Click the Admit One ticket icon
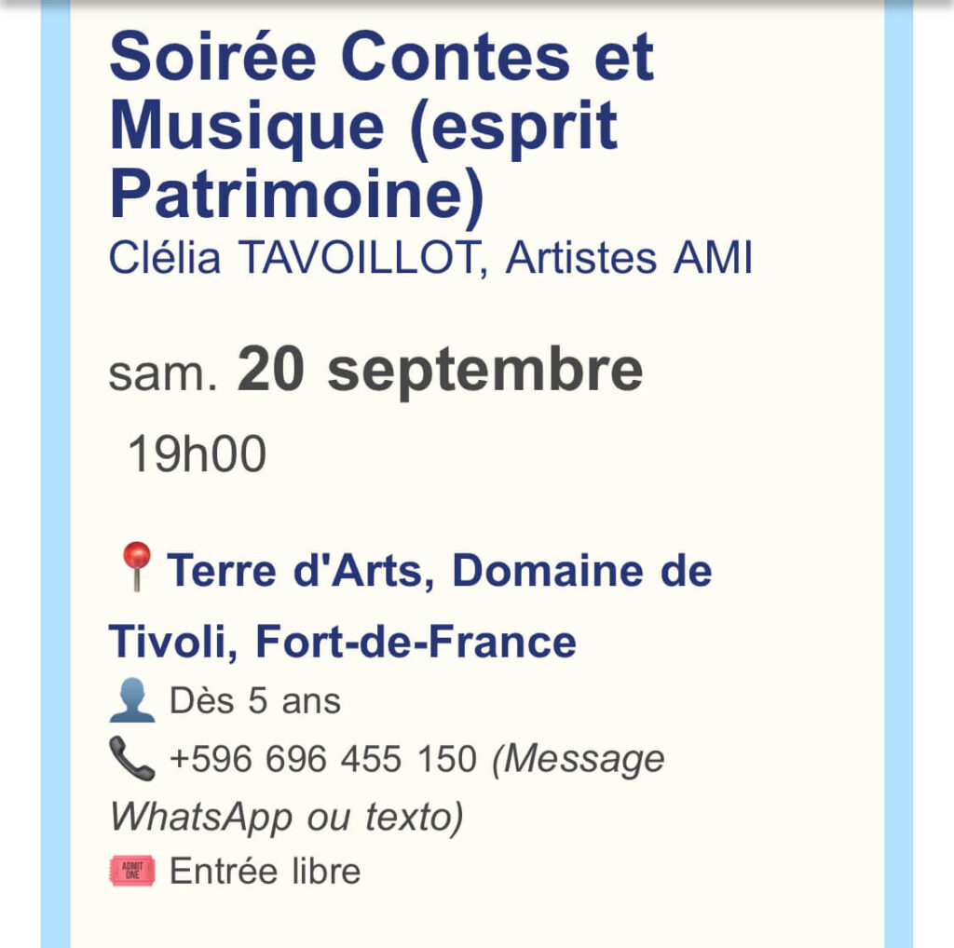Viewport: 954px width, 948px height. tap(131, 872)
